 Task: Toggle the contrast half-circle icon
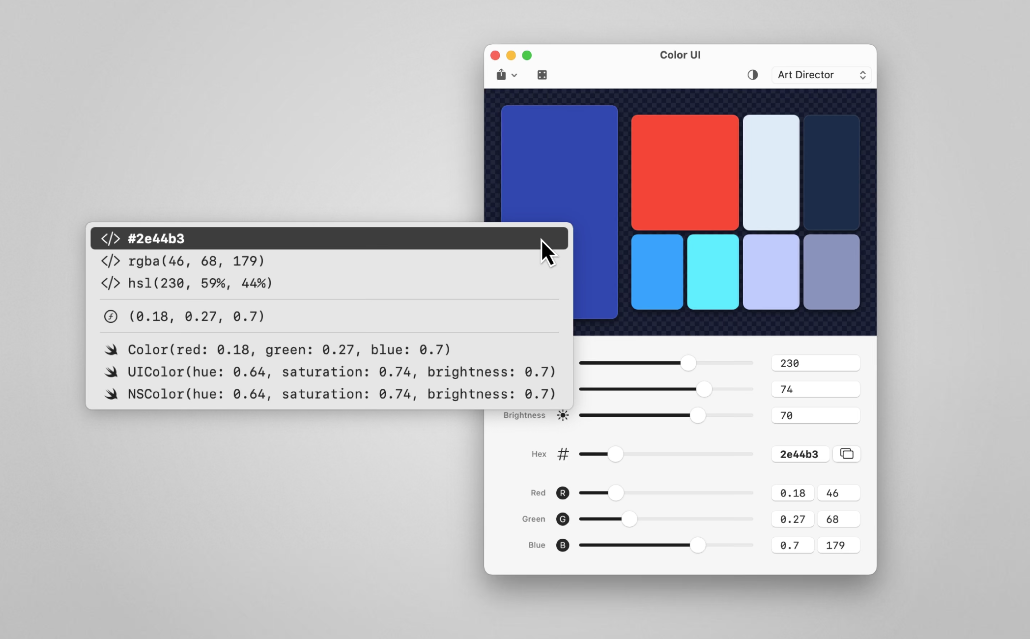coord(752,75)
